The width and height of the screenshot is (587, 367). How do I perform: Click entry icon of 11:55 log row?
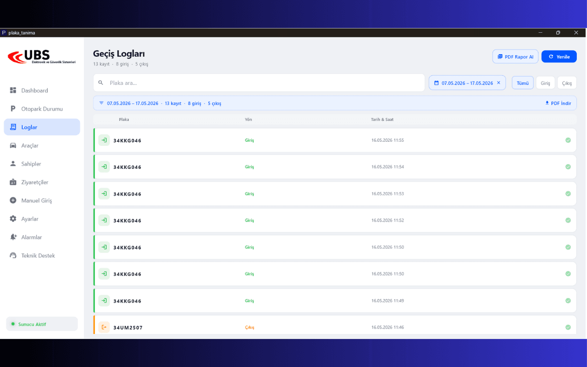pos(104,140)
